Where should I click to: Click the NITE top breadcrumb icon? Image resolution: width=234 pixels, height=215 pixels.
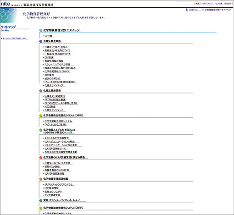[x=187, y=10]
